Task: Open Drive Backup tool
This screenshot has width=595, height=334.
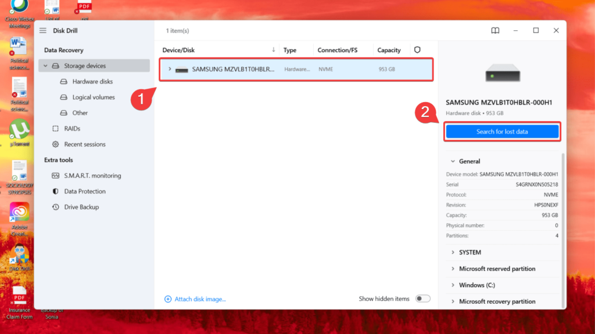Action: point(81,207)
